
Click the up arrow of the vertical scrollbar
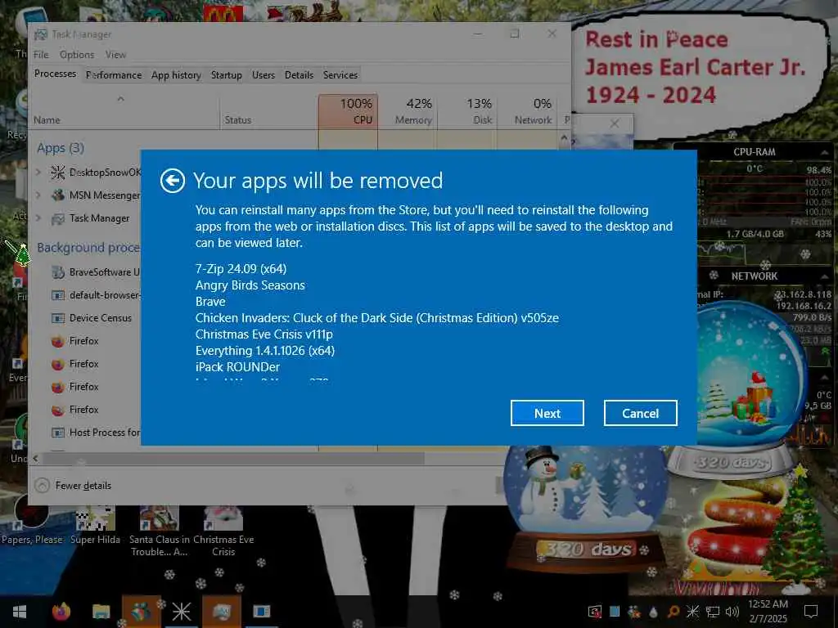(x=564, y=137)
